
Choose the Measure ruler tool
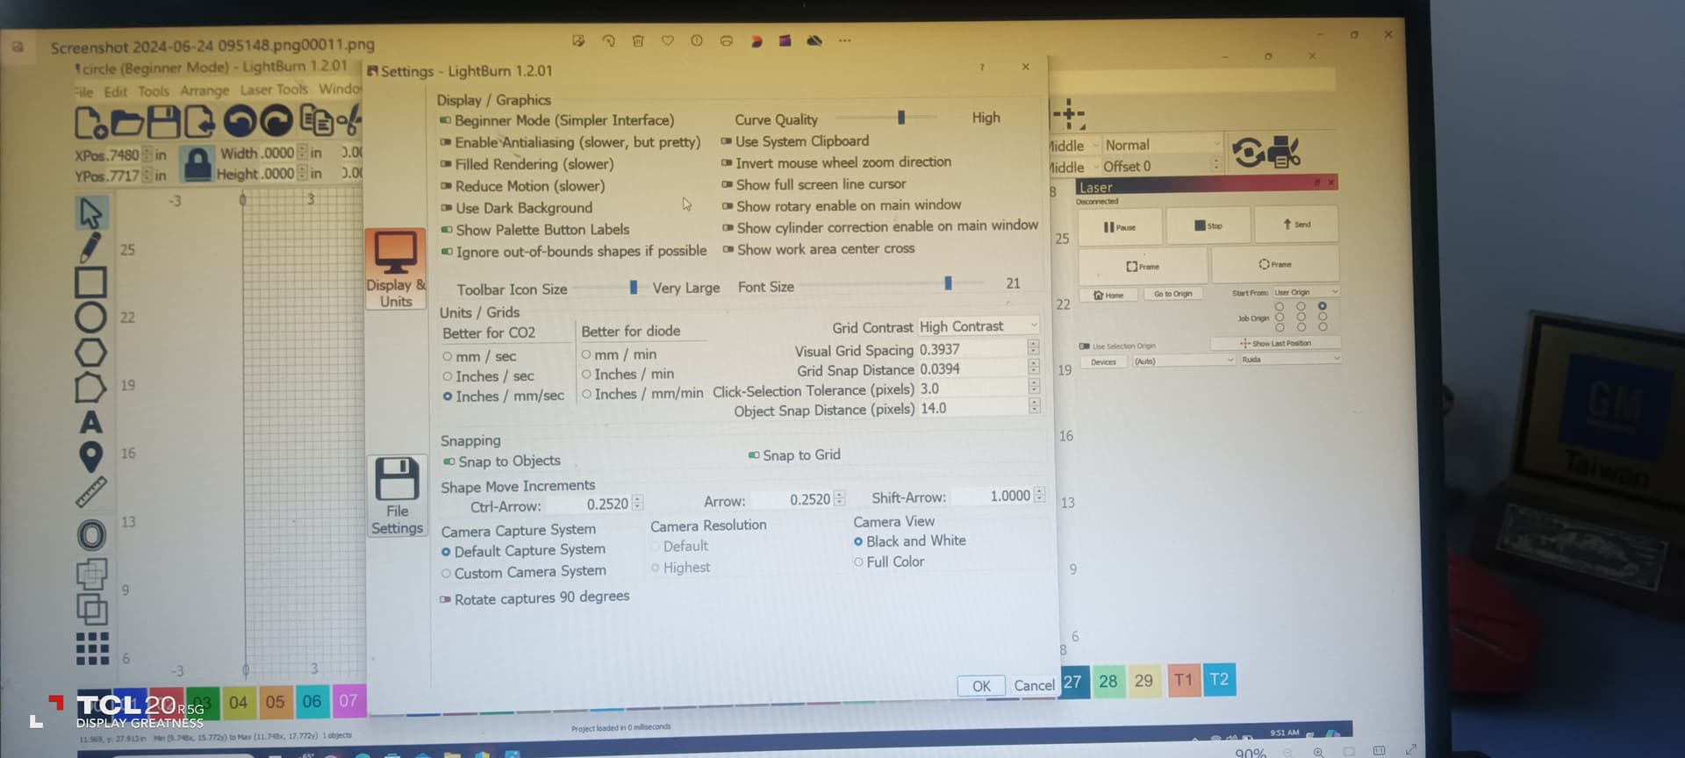pos(90,492)
